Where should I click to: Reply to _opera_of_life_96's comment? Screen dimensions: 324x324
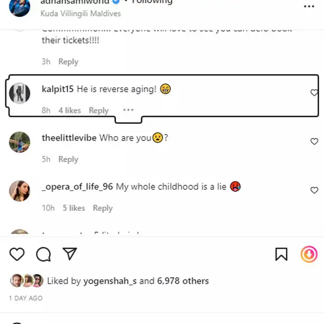[x=103, y=208]
